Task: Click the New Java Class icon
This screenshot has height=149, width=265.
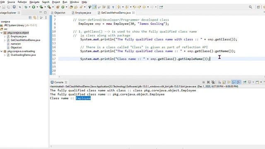Action: point(63,7)
